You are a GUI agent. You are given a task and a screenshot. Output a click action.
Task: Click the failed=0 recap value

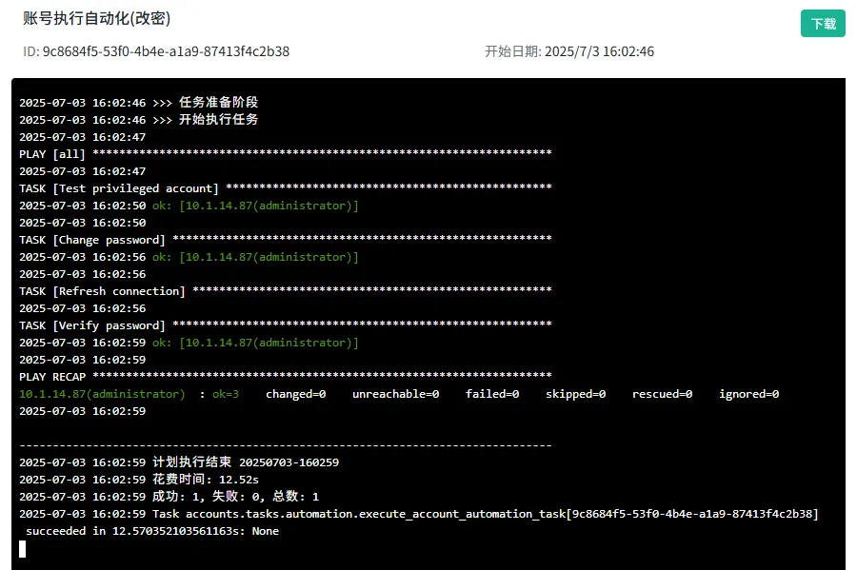(492, 394)
